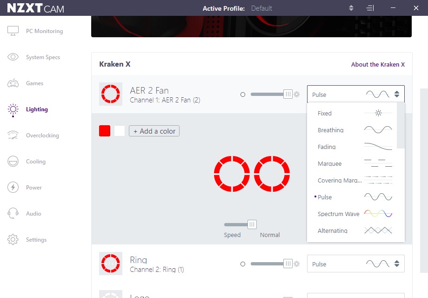Open the Settings gear icon
This screenshot has width=428, height=298.
13,239
